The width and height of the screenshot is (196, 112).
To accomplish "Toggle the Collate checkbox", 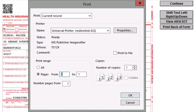I will click(126, 78).
